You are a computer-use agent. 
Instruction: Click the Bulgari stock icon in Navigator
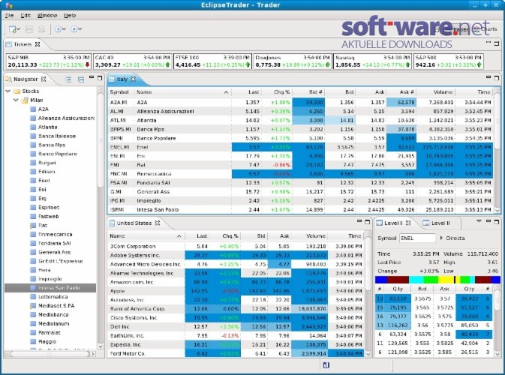tap(33, 163)
